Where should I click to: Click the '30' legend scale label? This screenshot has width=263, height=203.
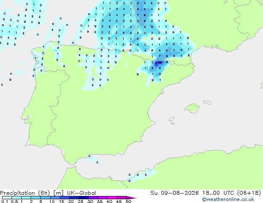pyautogui.click(x=90, y=201)
